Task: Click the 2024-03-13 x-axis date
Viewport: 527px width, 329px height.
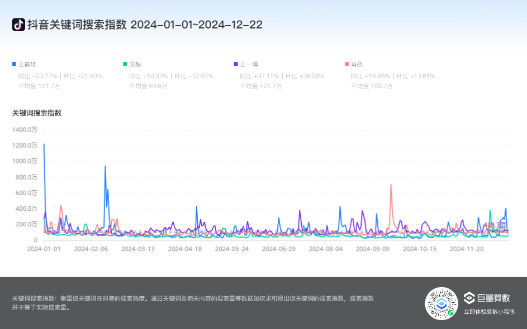Action: [x=138, y=249]
